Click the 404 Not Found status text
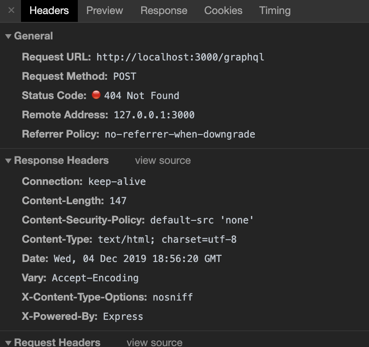 [x=142, y=96]
